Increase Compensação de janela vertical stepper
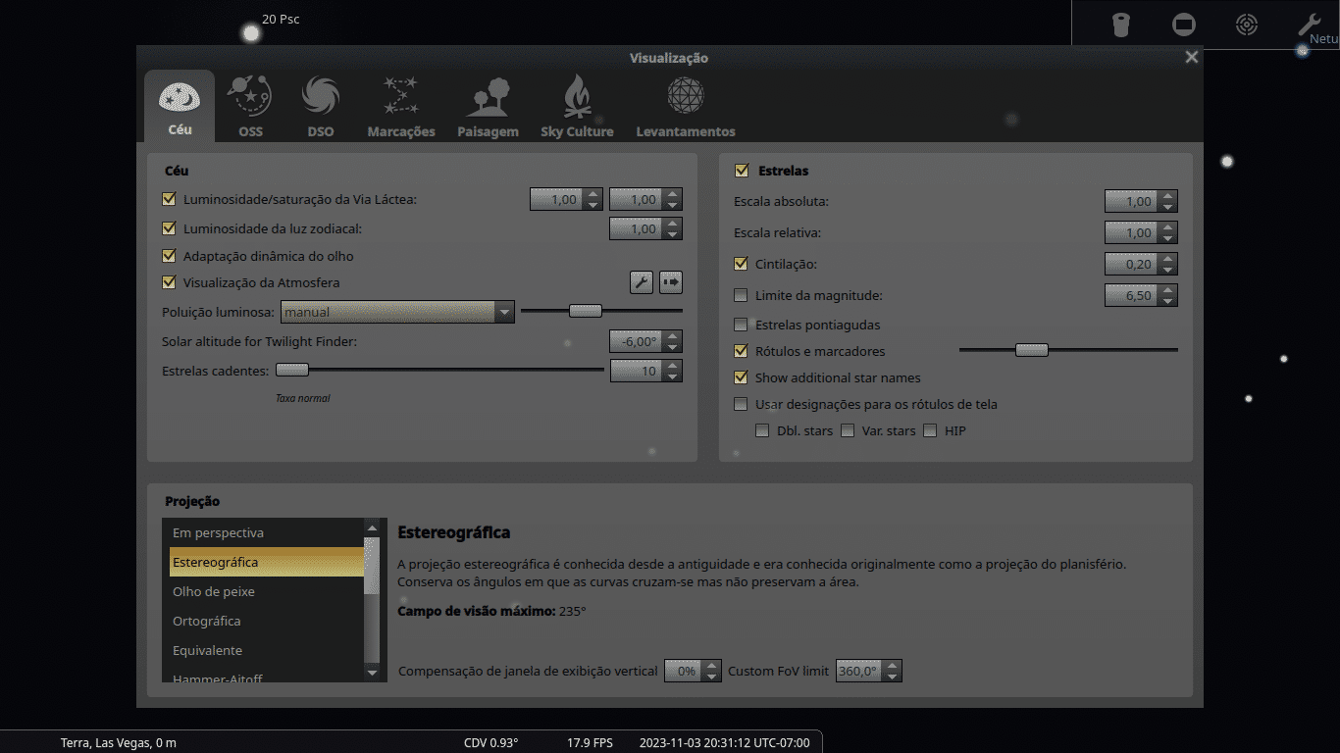Viewport: 1340px width, 753px height. (711, 666)
